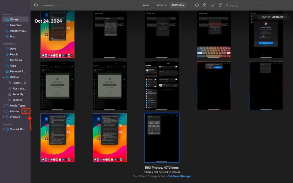Click the plus icon next to Albums
The width and height of the screenshot is (293, 183).
pos(26,111)
